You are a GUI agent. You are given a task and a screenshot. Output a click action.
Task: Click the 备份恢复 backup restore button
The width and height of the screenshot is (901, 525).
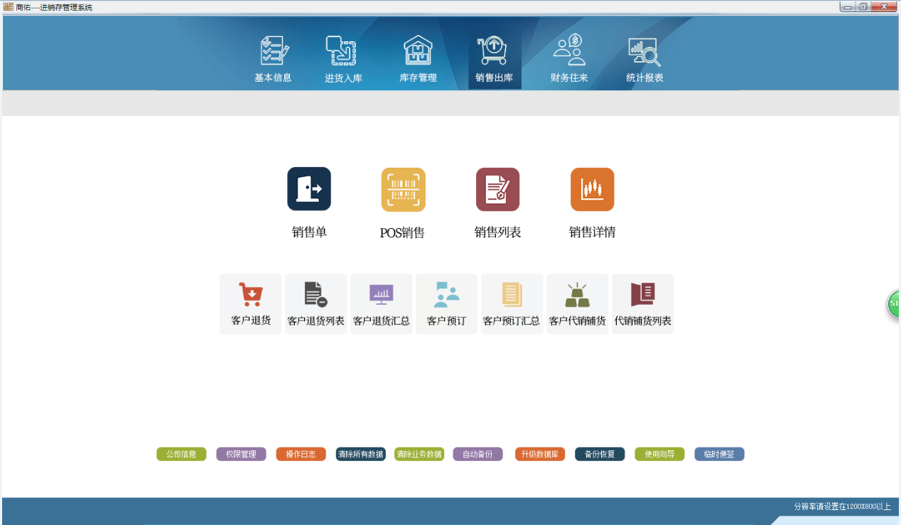600,454
